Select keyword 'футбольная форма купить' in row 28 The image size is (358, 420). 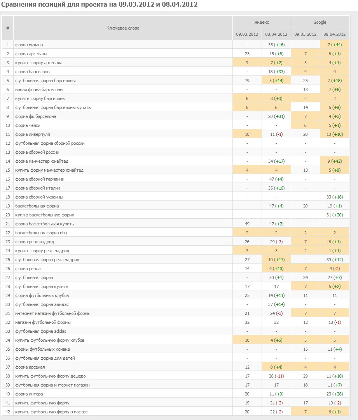click(x=42, y=286)
